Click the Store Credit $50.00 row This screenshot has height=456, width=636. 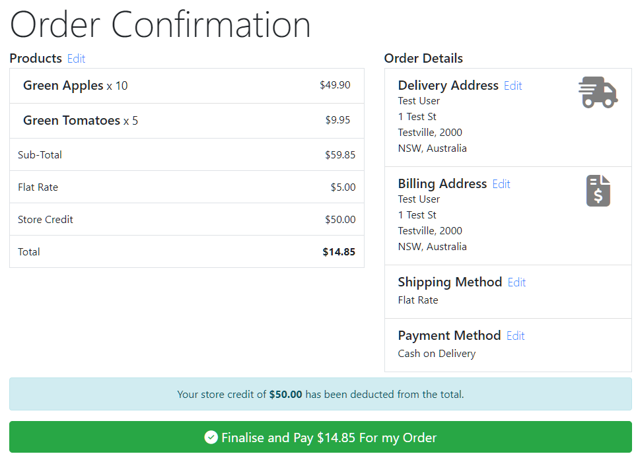click(187, 219)
